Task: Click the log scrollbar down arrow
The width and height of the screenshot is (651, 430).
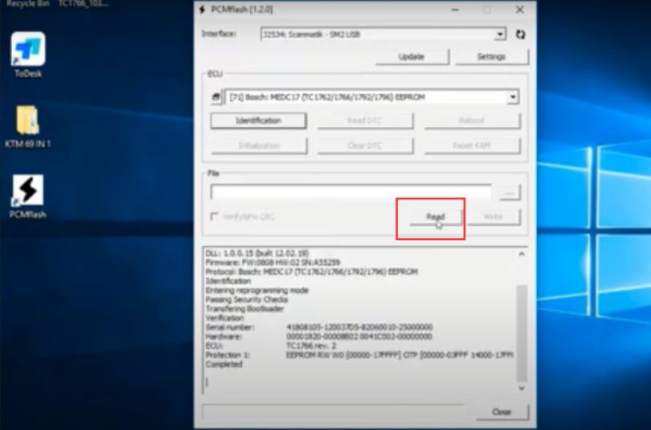Action: pos(521,389)
